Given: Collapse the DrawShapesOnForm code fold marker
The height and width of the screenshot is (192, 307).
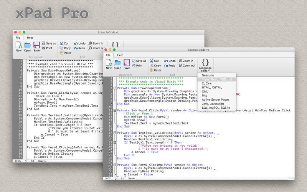Looking at the screenshot, I should [115, 88].
